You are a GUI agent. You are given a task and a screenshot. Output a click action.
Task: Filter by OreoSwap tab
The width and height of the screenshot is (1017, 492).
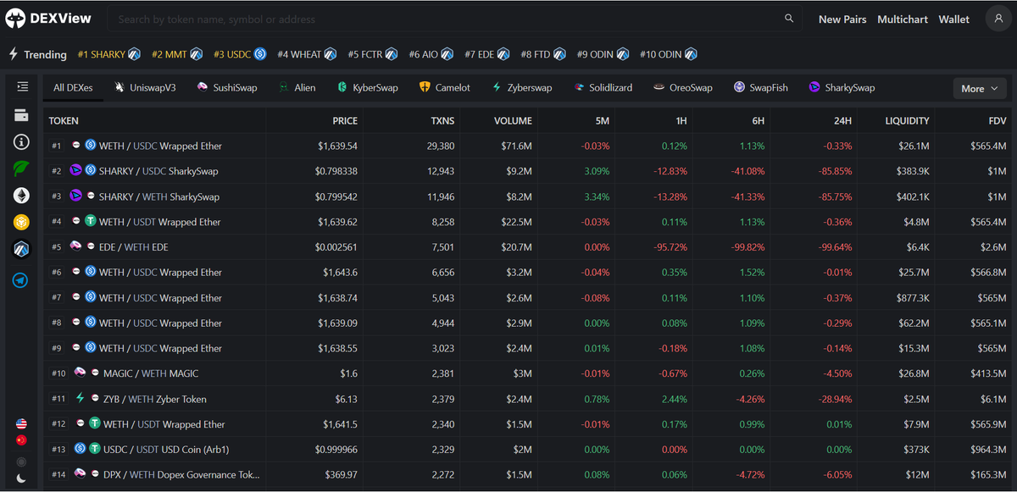pos(683,87)
